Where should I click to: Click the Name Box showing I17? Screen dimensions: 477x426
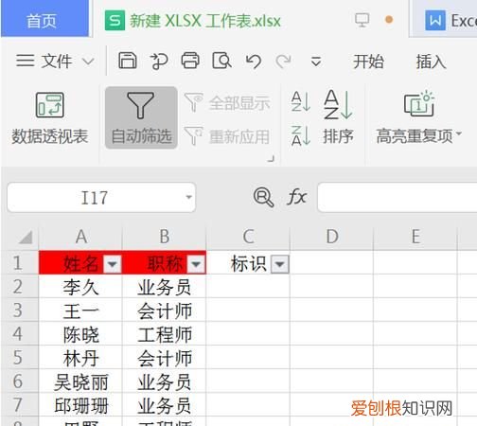pos(95,198)
